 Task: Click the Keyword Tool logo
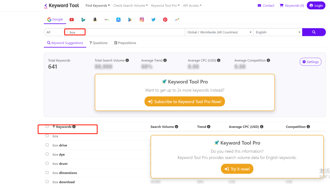[61, 5]
